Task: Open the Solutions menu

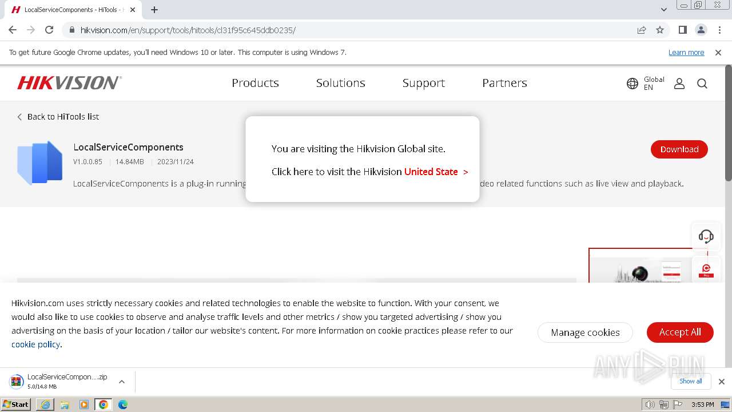Action: pos(341,83)
